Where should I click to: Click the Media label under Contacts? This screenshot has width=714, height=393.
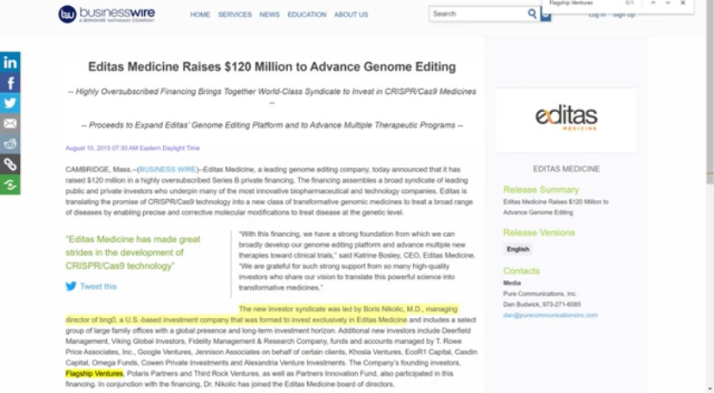[512, 283]
